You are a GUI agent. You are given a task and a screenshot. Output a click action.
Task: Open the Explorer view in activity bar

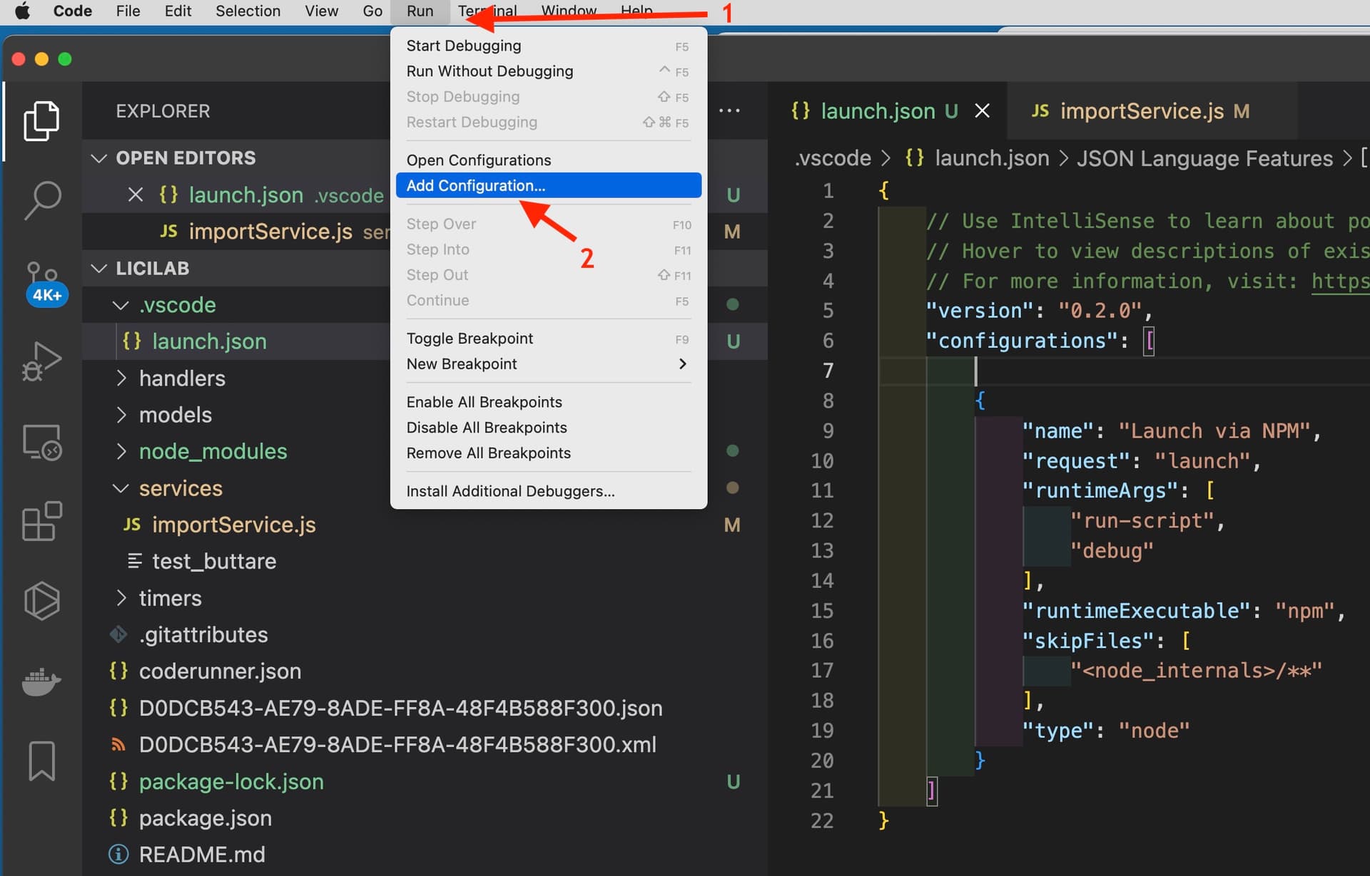point(41,120)
